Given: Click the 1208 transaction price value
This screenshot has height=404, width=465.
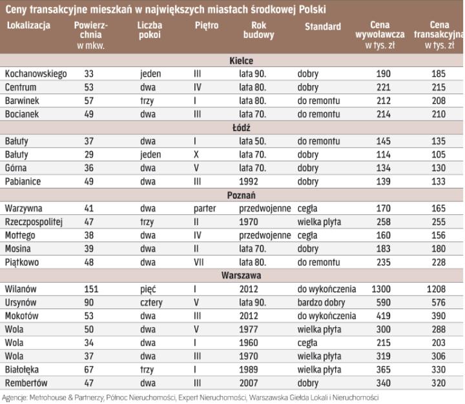Looking at the screenshot, I should pos(436,289).
